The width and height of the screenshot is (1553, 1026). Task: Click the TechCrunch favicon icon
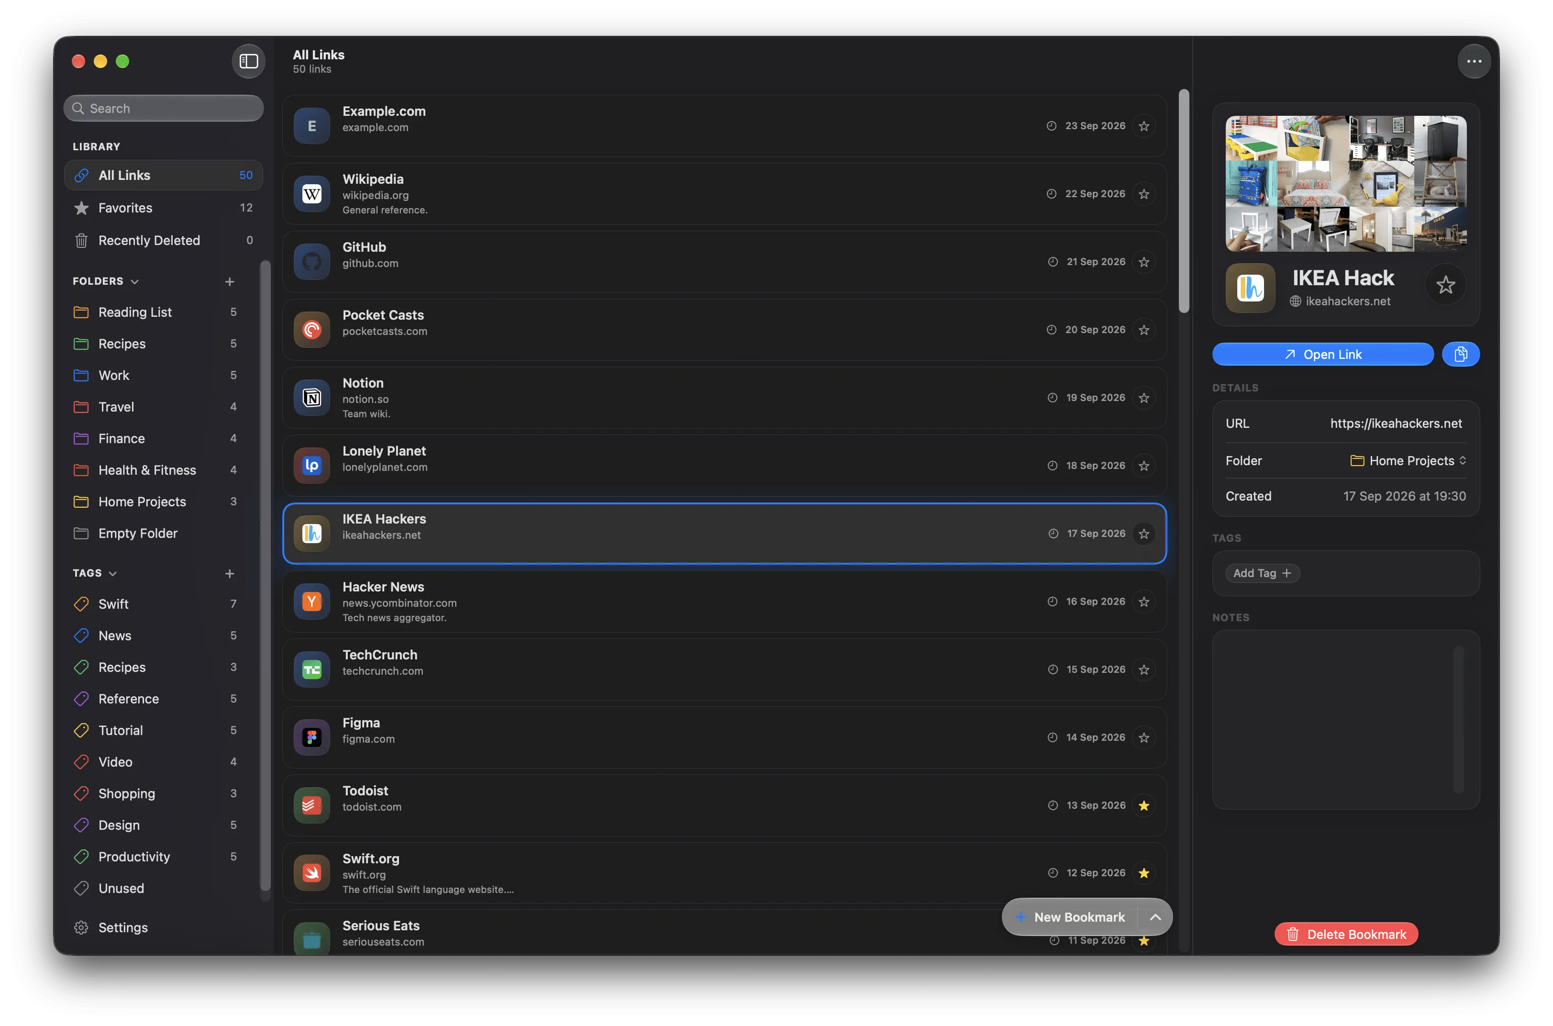point(311,669)
